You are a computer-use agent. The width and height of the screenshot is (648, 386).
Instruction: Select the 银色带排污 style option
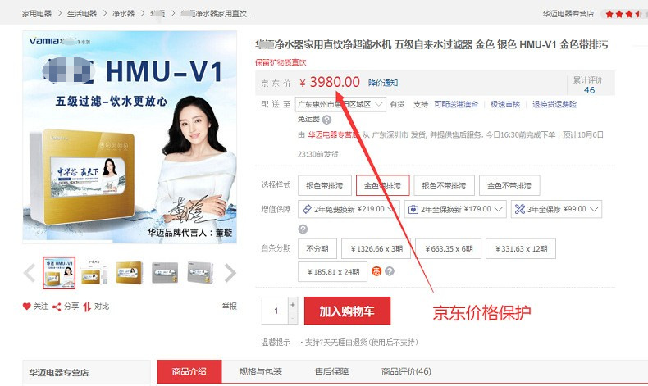[x=325, y=185]
